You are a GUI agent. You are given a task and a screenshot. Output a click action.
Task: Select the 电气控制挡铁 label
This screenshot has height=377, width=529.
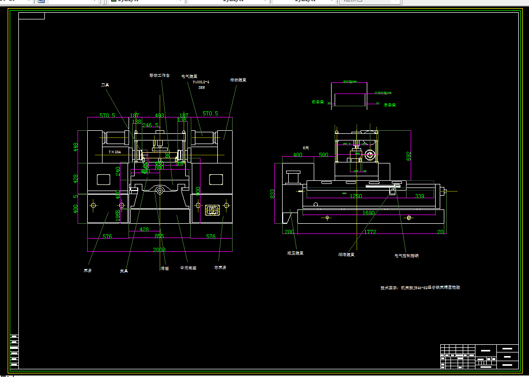[407, 256]
